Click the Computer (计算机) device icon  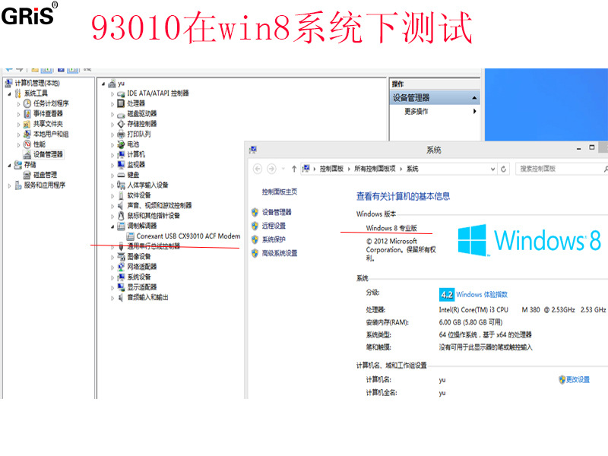(121, 154)
